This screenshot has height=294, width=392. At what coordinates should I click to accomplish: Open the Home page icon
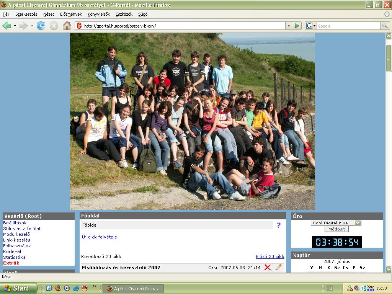(67, 26)
